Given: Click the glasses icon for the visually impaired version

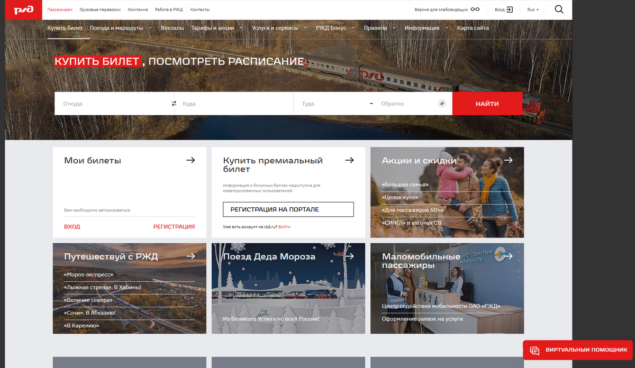Looking at the screenshot, I should pyautogui.click(x=475, y=10).
